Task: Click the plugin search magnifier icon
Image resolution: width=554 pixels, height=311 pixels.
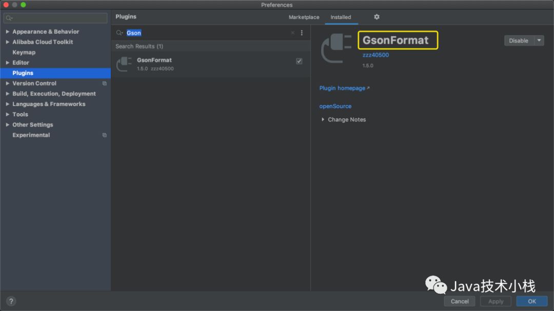Action: (x=120, y=33)
